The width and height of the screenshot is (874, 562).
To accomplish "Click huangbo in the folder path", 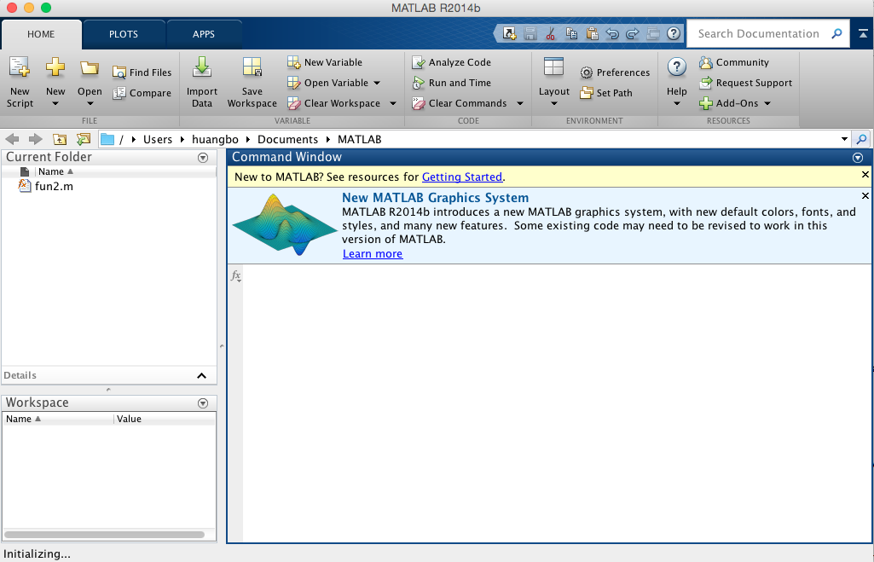I will 215,139.
